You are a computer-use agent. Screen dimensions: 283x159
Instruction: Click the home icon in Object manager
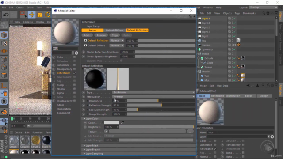pyautogui.click(x=268, y=13)
